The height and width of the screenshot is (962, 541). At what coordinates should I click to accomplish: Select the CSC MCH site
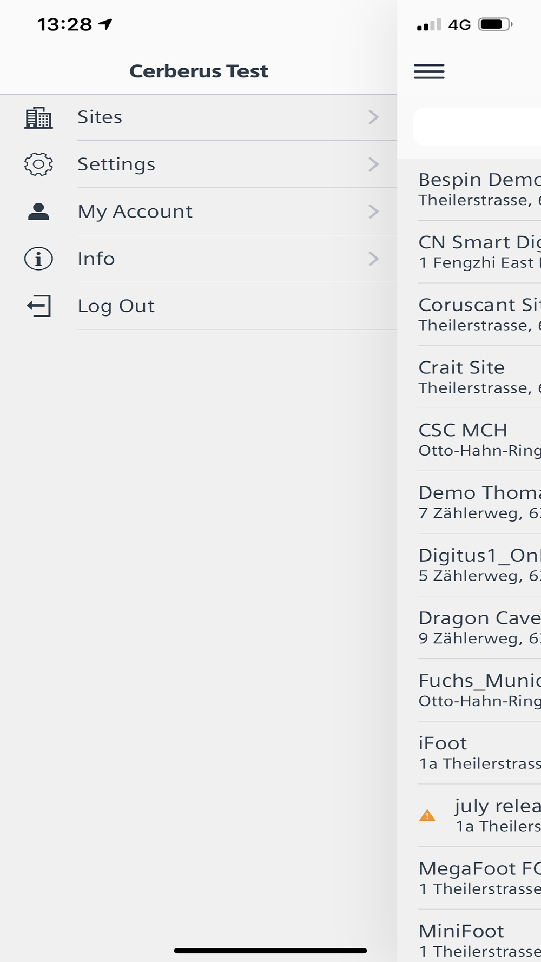click(479, 440)
